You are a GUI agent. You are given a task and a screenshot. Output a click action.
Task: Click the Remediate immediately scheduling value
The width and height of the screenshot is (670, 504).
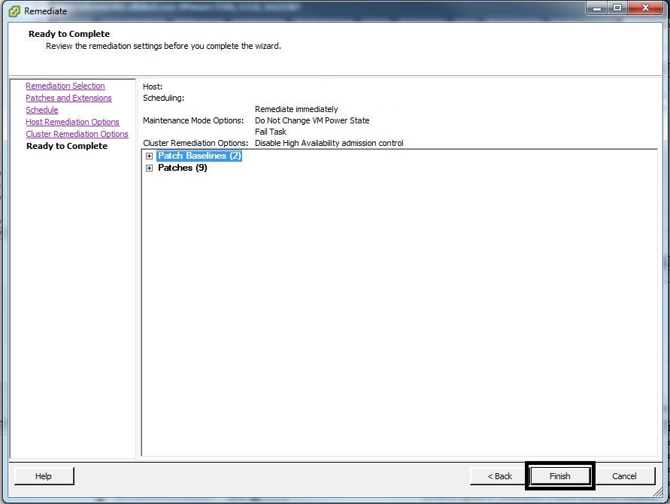pyautogui.click(x=296, y=109)
